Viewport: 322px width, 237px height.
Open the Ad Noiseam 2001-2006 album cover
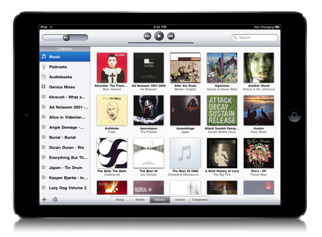point(149,68)
